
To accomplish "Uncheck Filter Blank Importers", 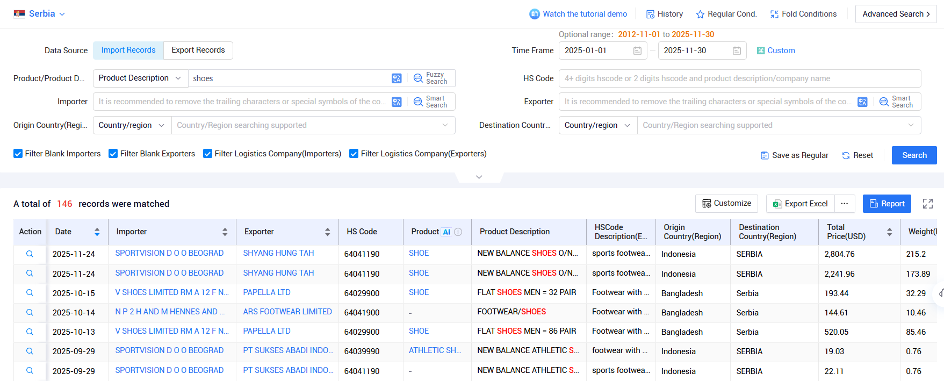I will (x=18, y=154).
